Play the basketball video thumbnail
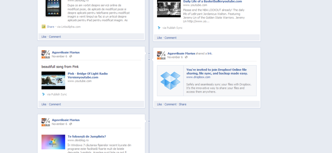Image resolution: width=332 pixels, height=153 pixels. tap(169, 9)
